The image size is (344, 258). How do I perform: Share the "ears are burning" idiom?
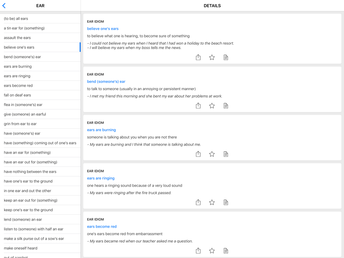[198, 154]
